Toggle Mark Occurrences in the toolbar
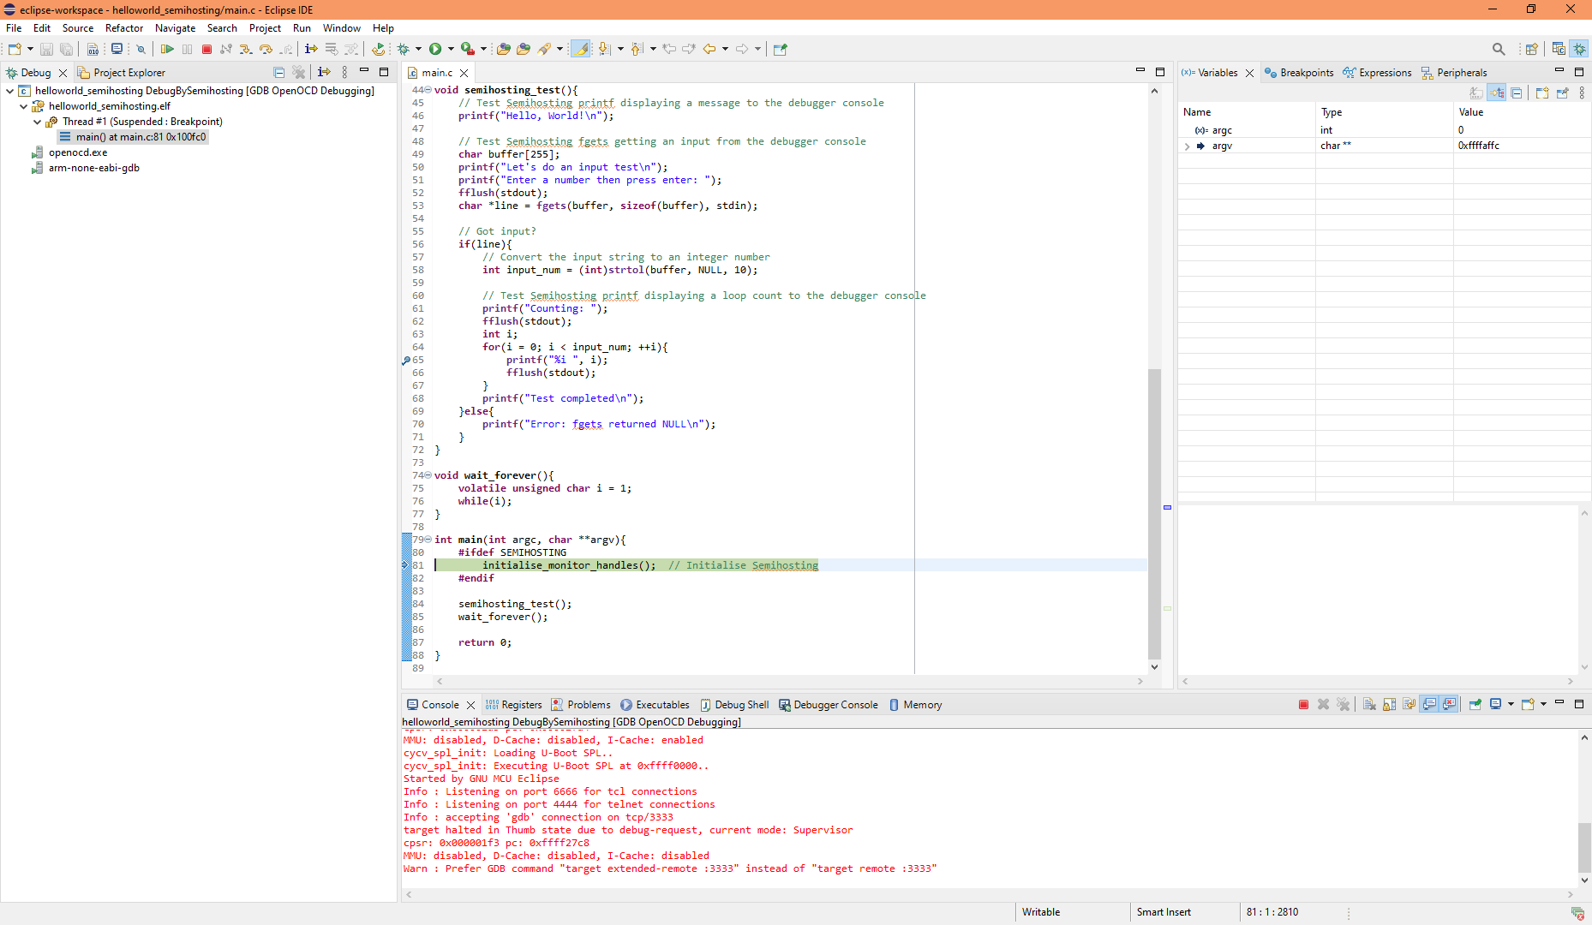The height and width of the screenshot is (925, 1592). (581, 49)
